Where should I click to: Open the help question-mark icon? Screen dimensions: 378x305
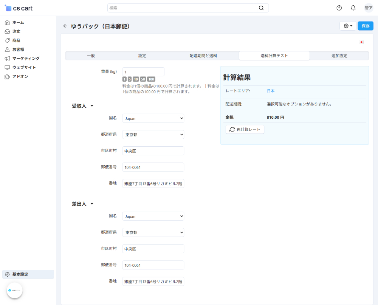tap(339, 8)
